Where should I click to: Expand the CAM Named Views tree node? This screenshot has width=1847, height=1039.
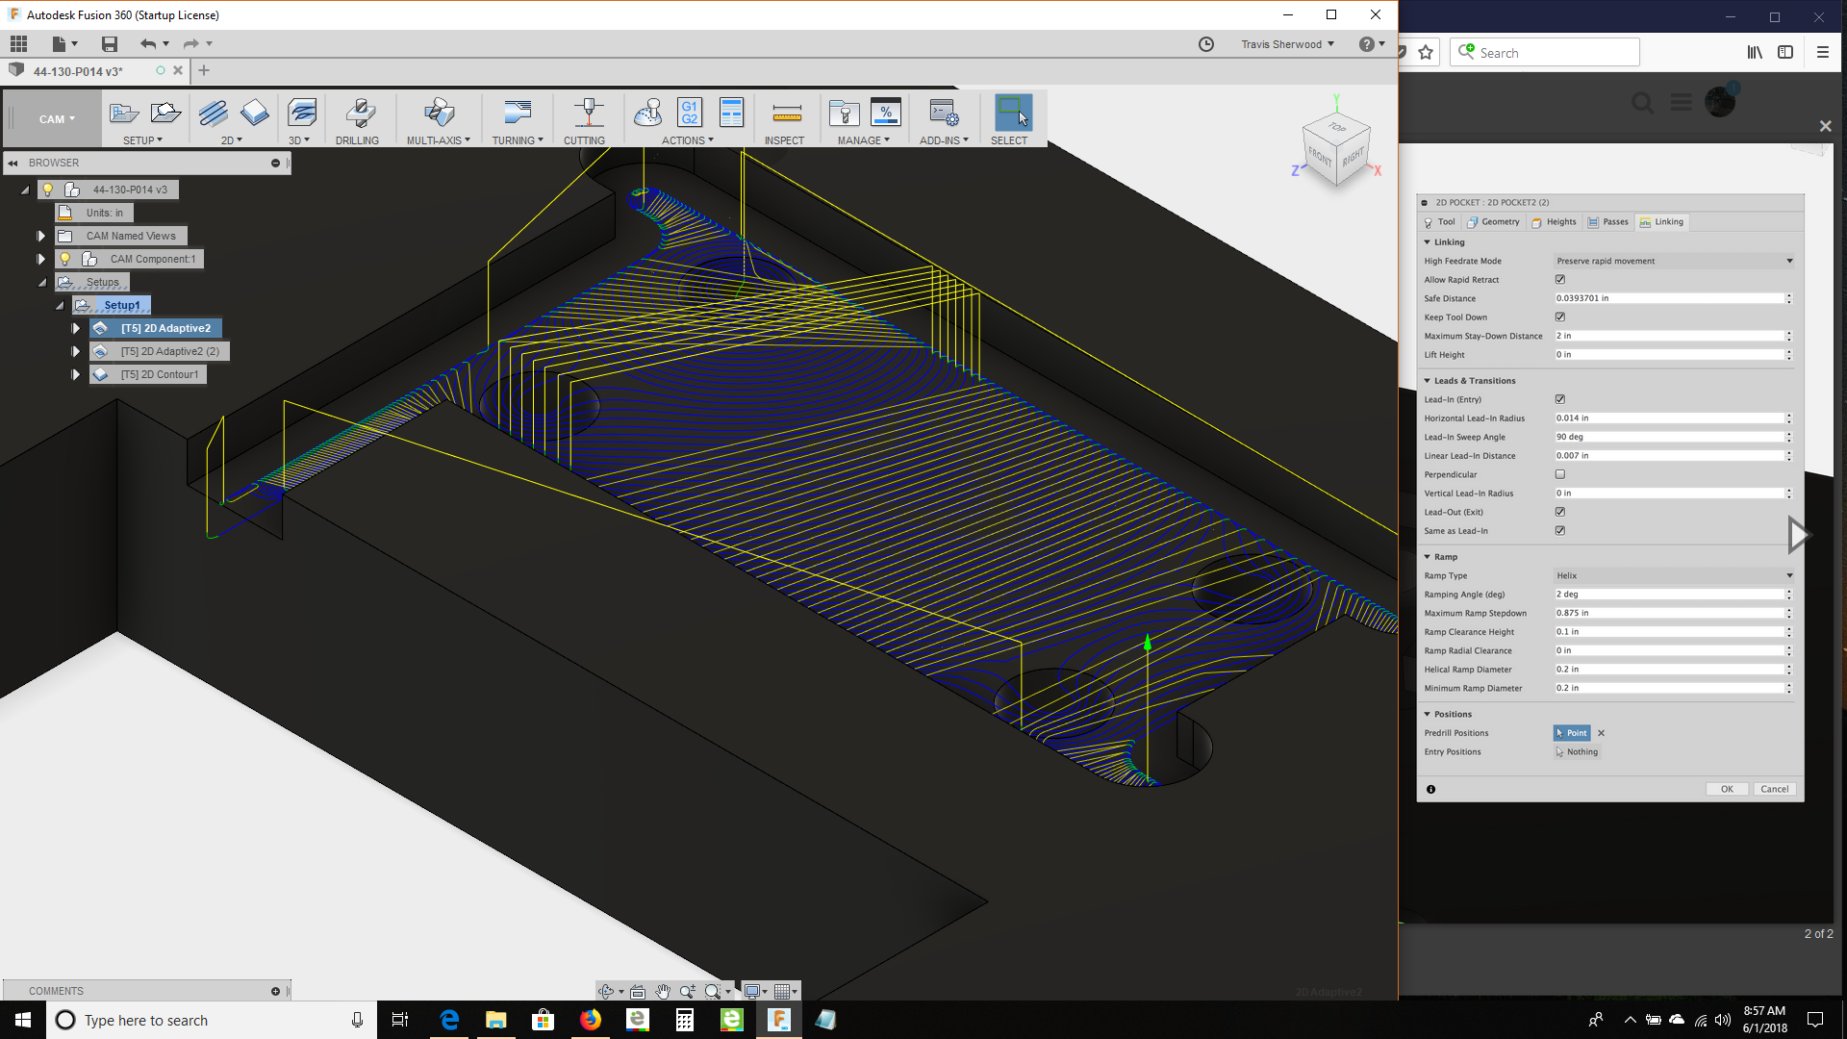pos(40,236)
